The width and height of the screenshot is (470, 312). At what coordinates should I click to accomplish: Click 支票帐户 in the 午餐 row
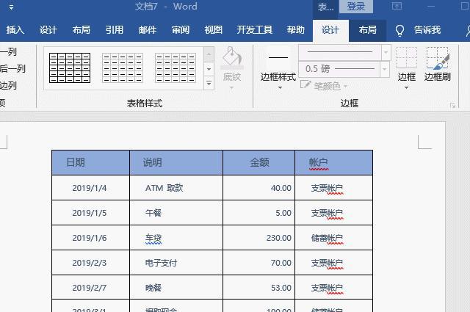click(x=334, y=213)
